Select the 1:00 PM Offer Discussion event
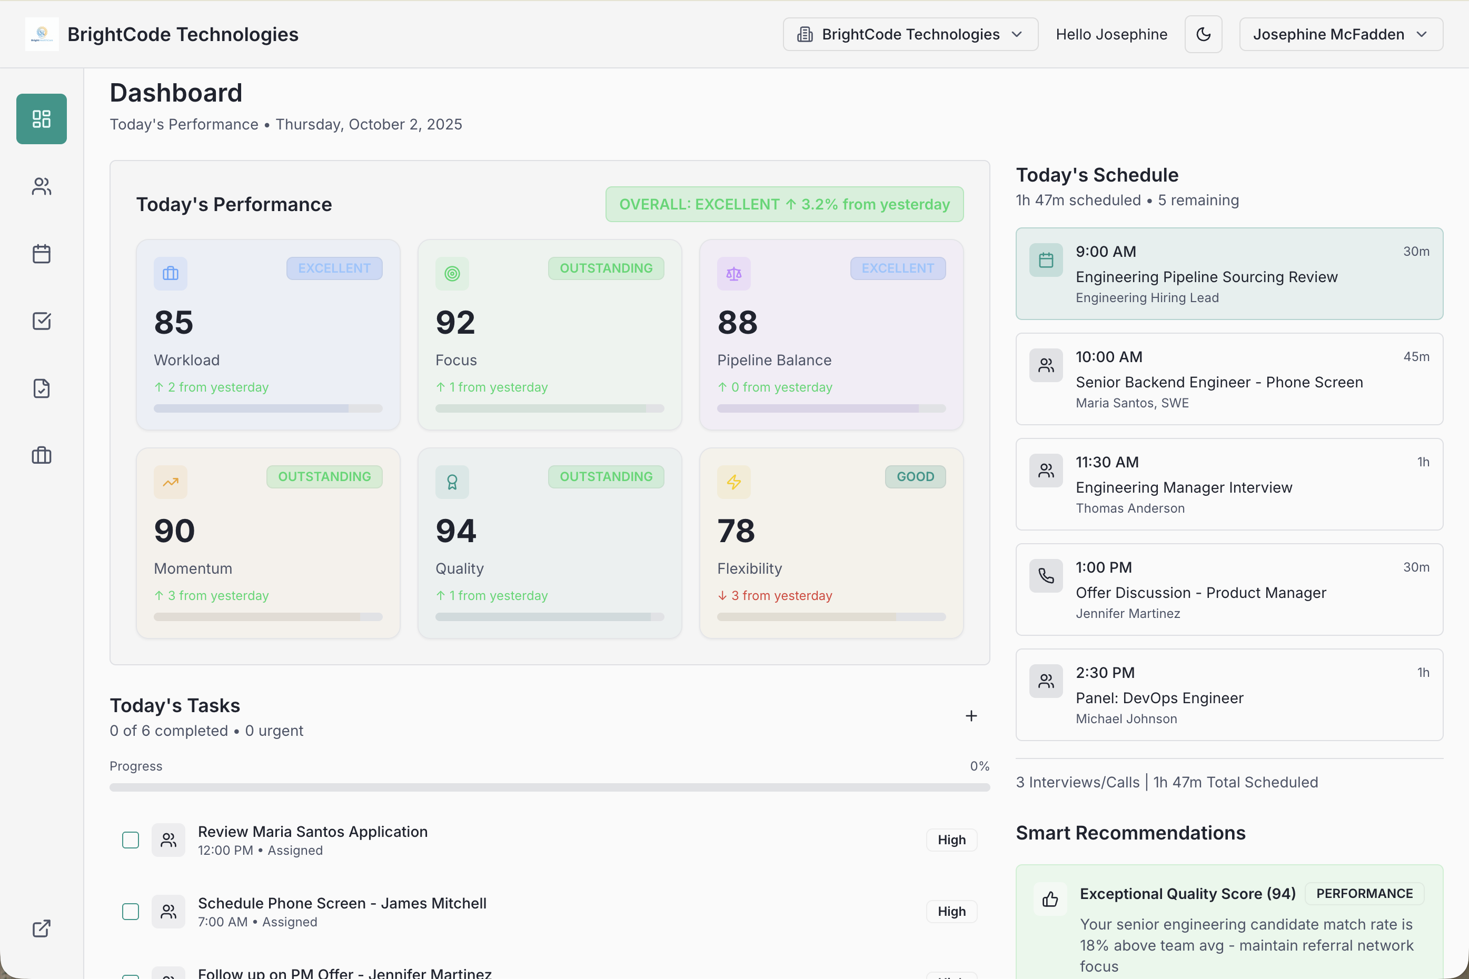Viewport: 1469px width, 979px height. click(x=1228, y=590)
